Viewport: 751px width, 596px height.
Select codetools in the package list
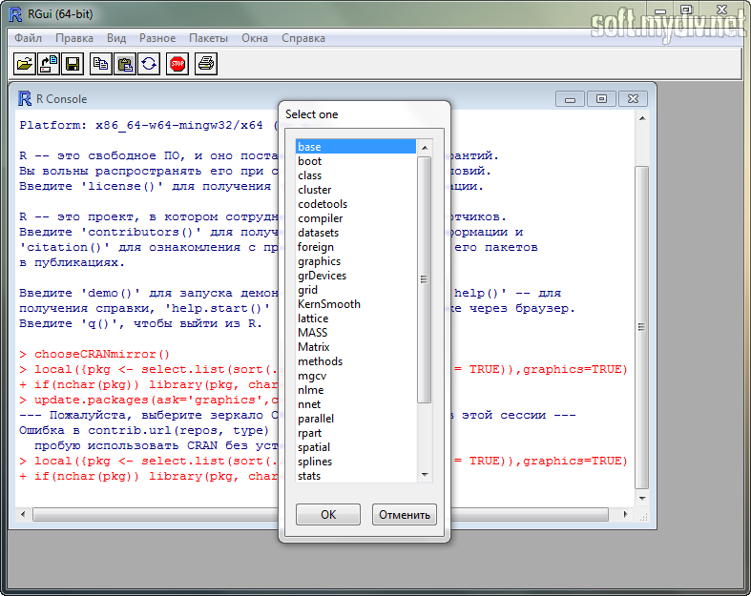tap(356, 204)
